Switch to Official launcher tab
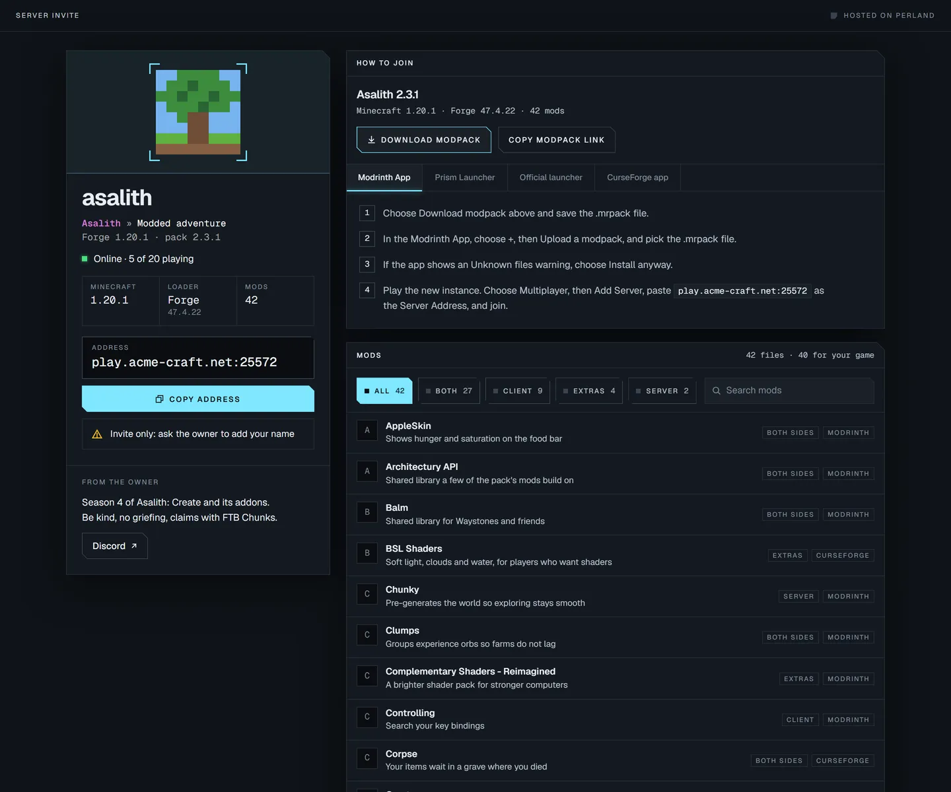This screenshot has width=951, height=792. pos(551,178)
